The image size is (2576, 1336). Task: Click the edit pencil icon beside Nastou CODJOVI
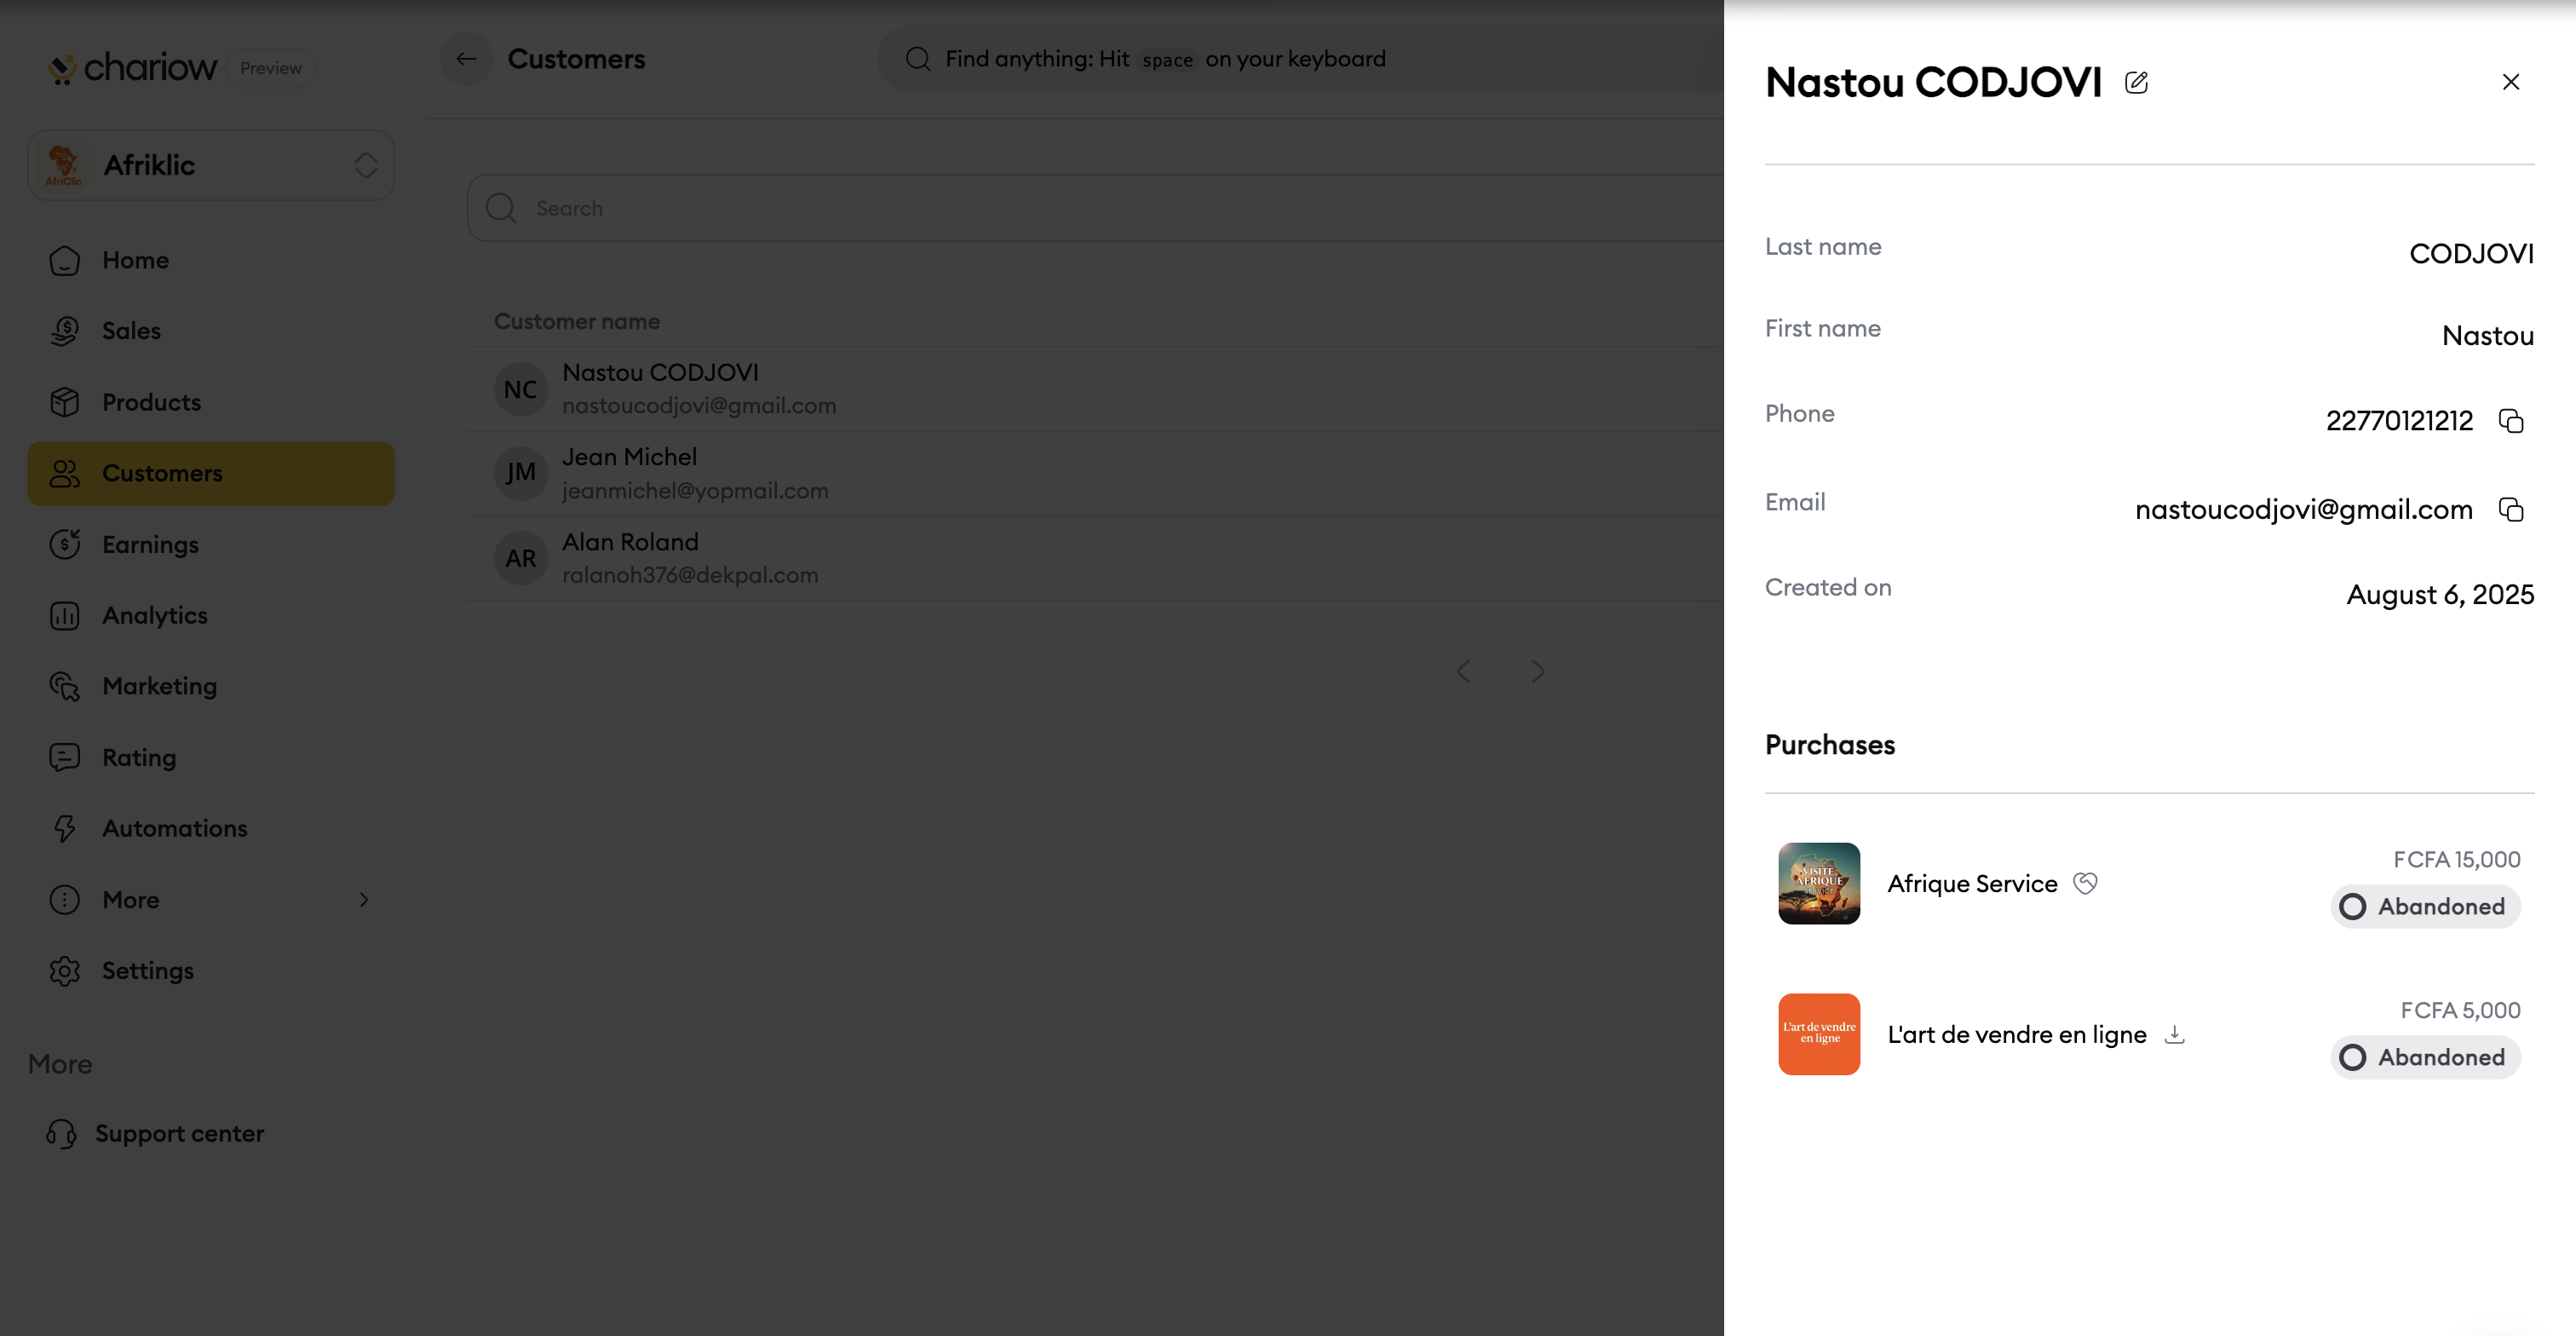pyautogui.click(x=2136, y=82)
